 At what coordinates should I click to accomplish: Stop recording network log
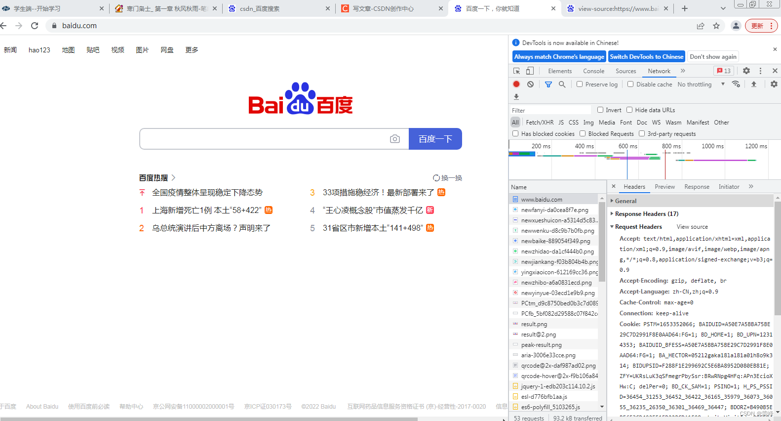[516, 84]
